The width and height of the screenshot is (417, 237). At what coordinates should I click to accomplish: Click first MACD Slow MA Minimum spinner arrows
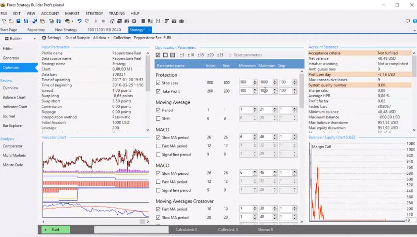[x=255, y=137]
